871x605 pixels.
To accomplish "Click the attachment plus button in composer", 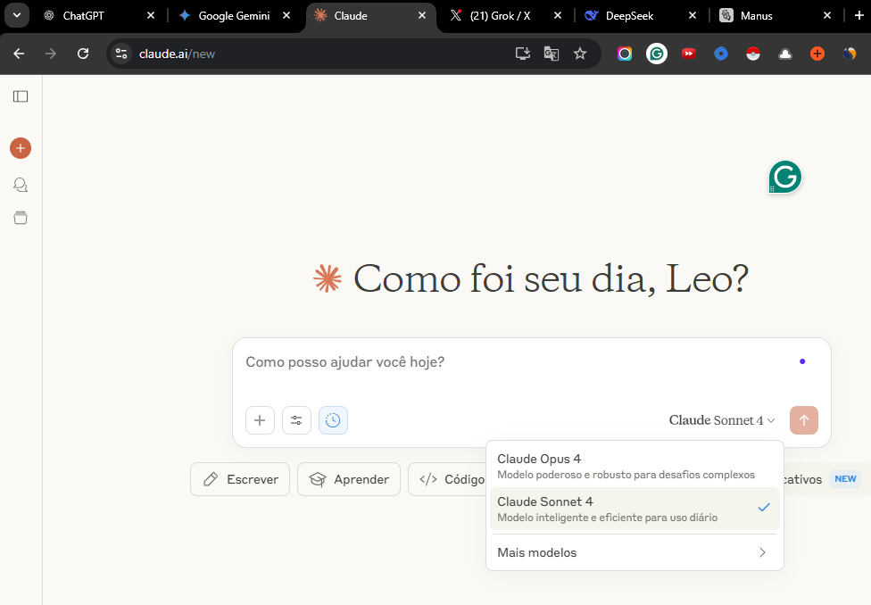I will tap(260, 420).
